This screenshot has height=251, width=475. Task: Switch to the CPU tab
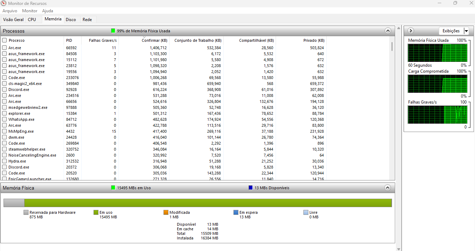click(32, 20)
